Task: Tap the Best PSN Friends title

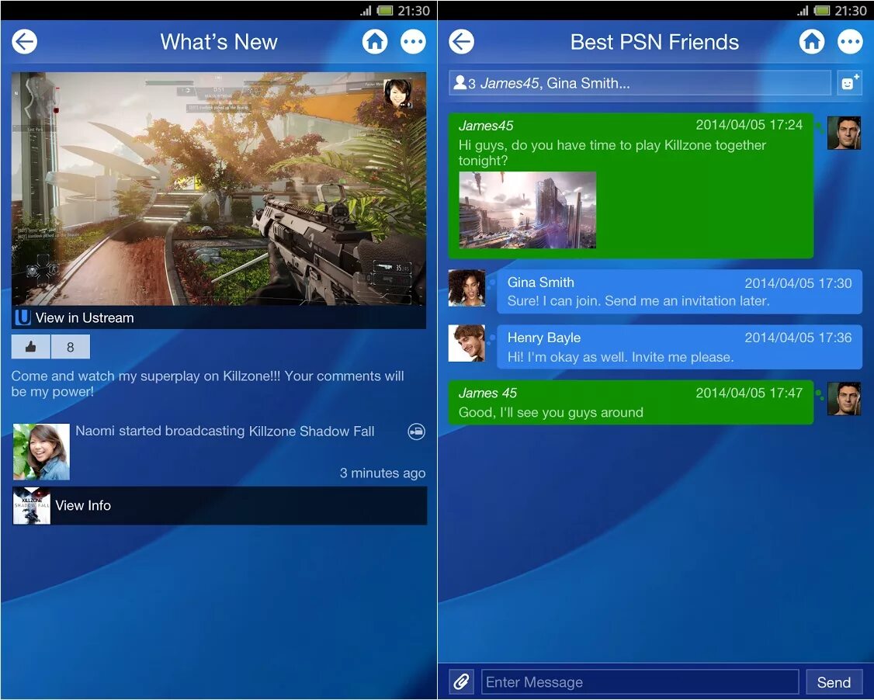Action: 654,42
